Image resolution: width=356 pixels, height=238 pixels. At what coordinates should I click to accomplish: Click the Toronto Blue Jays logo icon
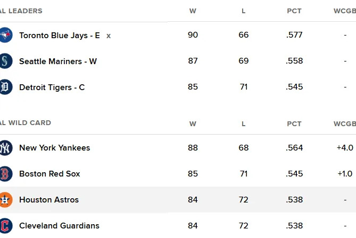point(5,36)
